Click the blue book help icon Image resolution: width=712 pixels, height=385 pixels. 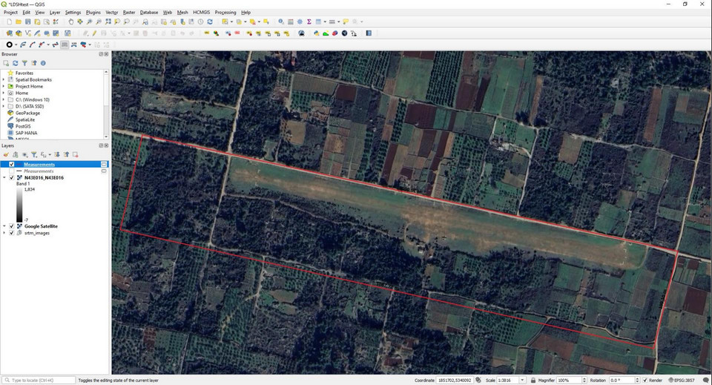coord(369,33)
